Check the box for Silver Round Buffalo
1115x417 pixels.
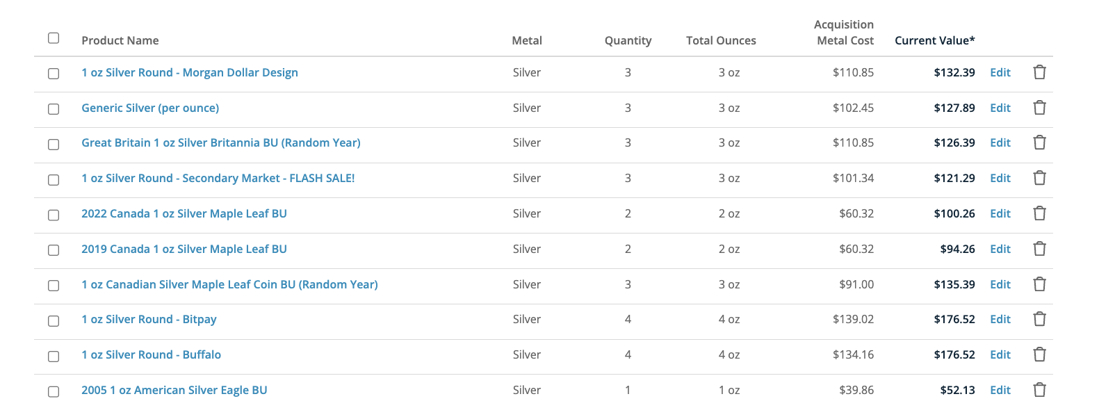click(54, 356)
